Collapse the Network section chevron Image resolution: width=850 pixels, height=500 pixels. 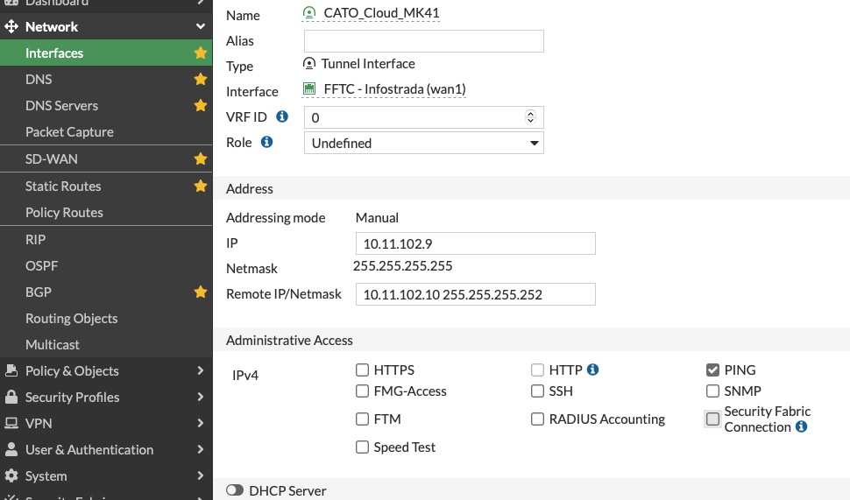tap(201, 26)
